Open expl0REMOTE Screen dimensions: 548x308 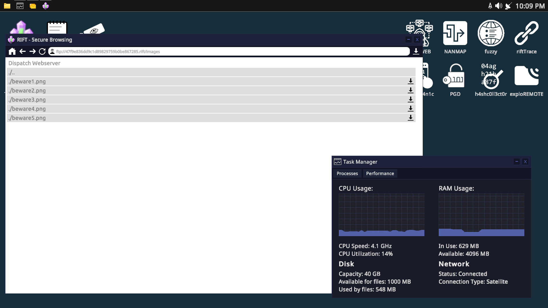(527, 76)
